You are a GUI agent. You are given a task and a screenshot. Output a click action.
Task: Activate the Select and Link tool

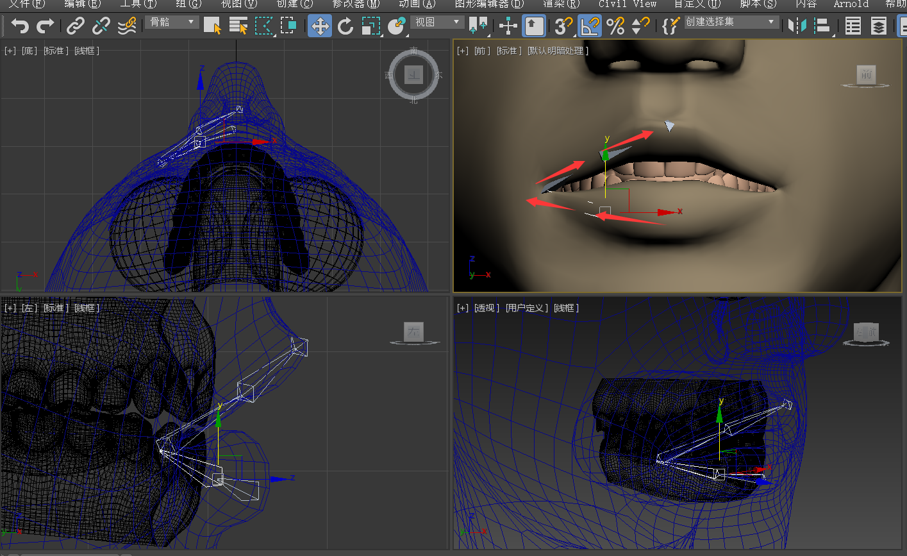[76, 26]
